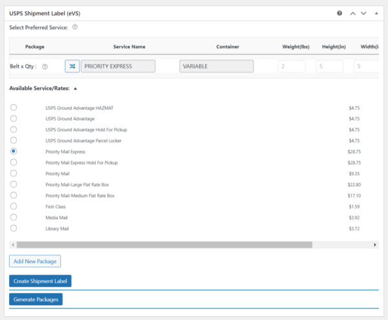The width and height of the screenshot is (388, 320).
Task: Choose the Priority Mail Express radio button
Action: (x=14, y=151)
